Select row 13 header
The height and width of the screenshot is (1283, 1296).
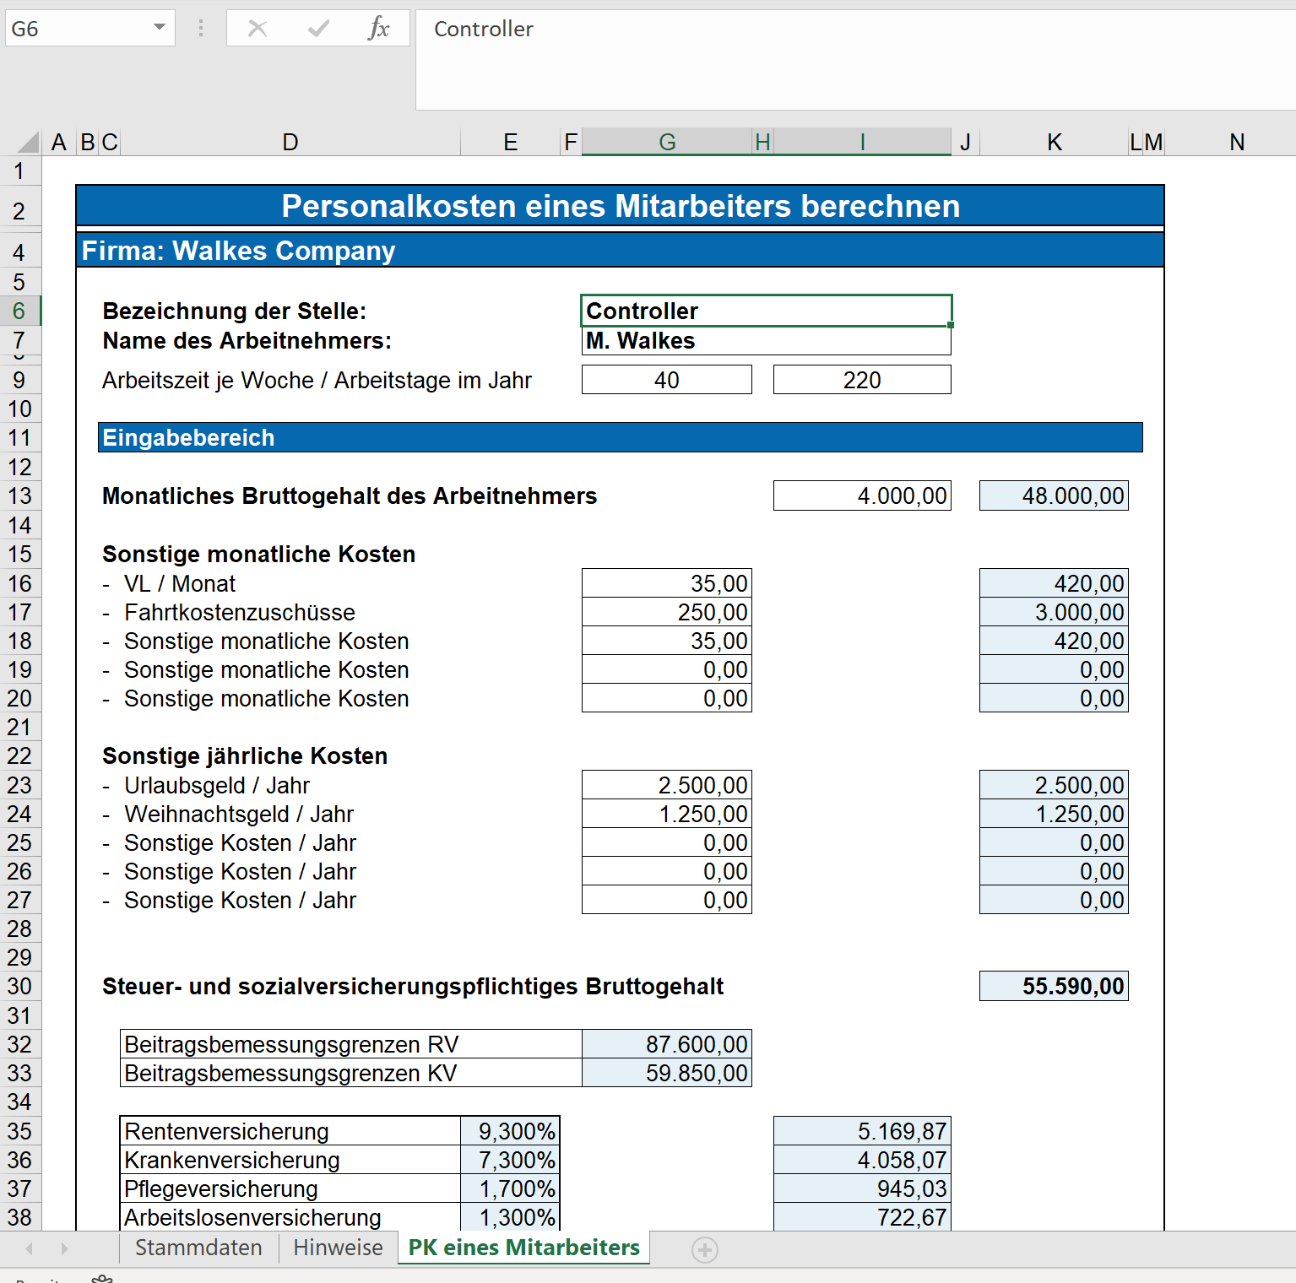click(x=20, y=495)
